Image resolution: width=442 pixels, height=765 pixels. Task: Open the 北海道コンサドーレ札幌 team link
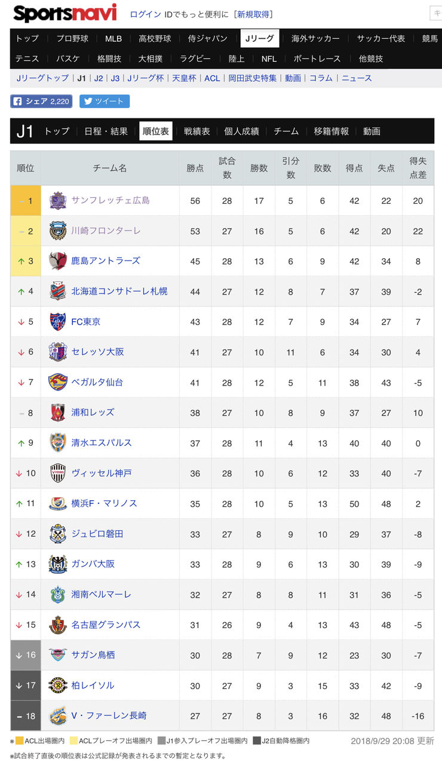pos(119,291)
